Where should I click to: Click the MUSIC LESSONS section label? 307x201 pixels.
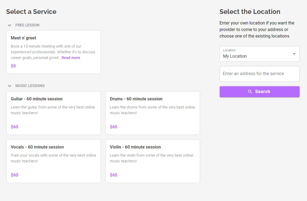[30, 86]
